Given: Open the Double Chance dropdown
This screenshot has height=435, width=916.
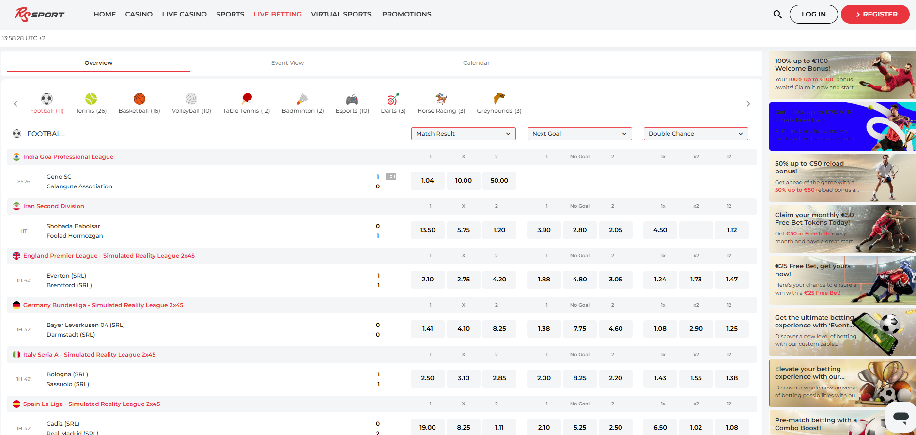Looking at the screenshot, I should pyautogui.click(x=696, y=134).
